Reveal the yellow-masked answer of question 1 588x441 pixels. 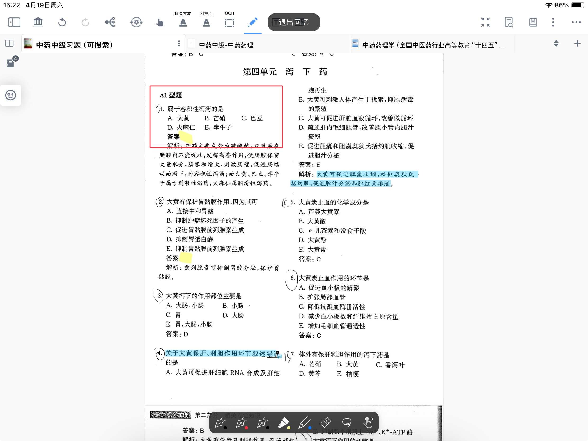pyautogui.click(x=186, y=137)
